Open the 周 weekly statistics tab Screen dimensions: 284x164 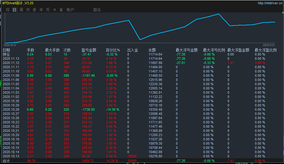(21, 10)
